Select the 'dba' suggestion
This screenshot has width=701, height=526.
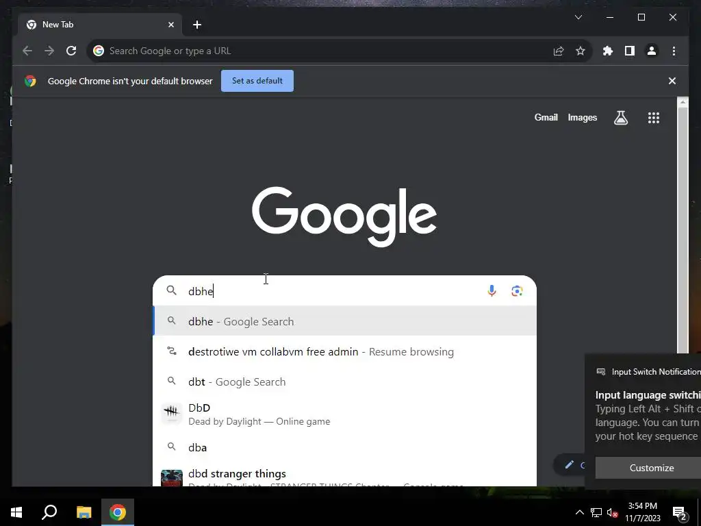click(x=344, y=447)
